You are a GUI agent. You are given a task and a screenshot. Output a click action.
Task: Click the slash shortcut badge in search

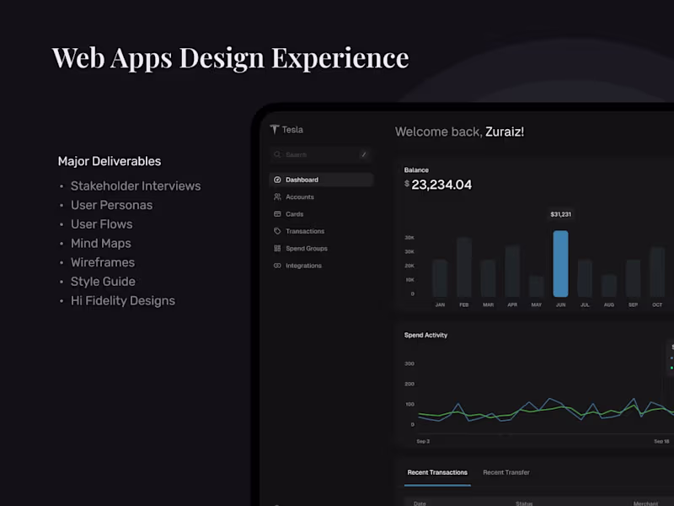tap(364, 154)
